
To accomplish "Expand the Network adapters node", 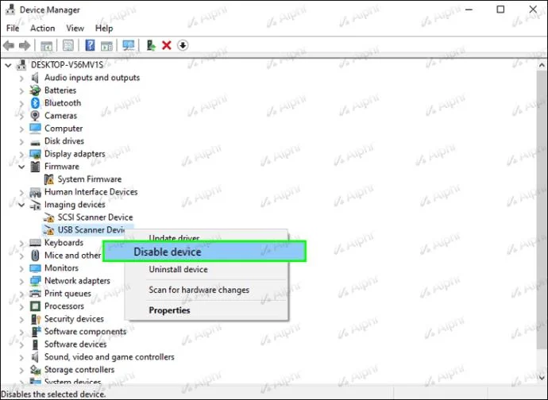I will [21, 282].
